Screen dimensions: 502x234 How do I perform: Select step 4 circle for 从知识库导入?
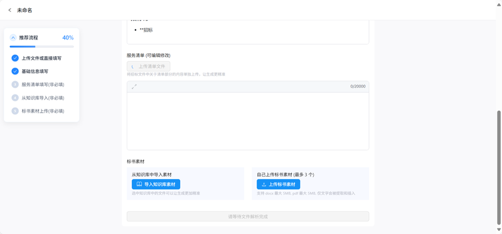click(x=15, y=98)
